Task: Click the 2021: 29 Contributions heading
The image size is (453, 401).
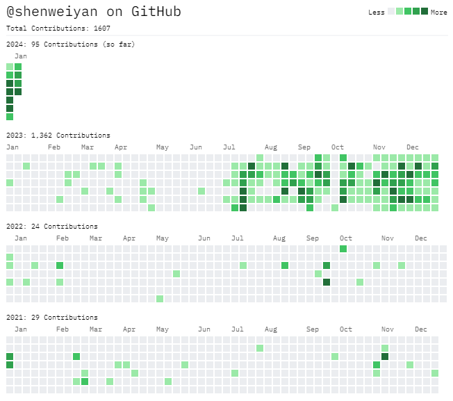Action: tap(52, 317)
